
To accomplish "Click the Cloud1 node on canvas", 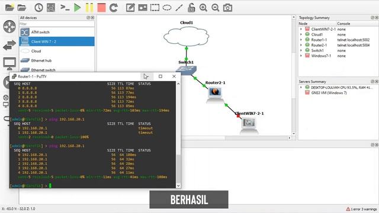I will [186, 36].
